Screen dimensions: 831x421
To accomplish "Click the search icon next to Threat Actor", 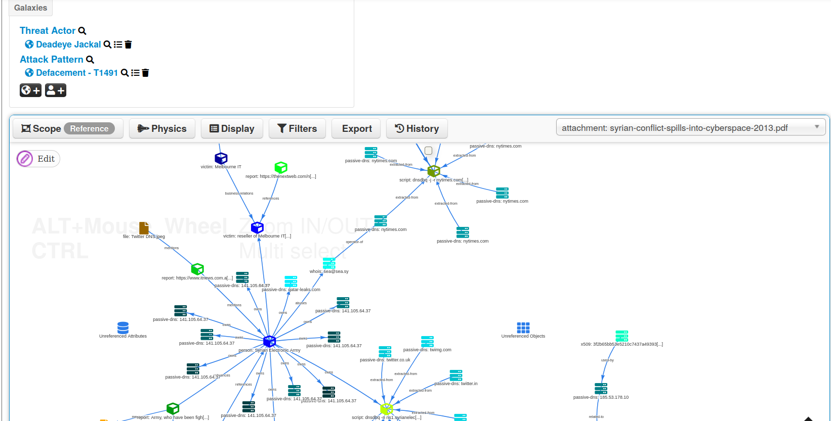I will pos(82,31).
